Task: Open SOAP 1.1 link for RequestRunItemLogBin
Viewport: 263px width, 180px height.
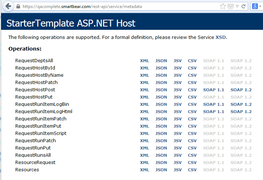Action: click(x=214, y=104)
